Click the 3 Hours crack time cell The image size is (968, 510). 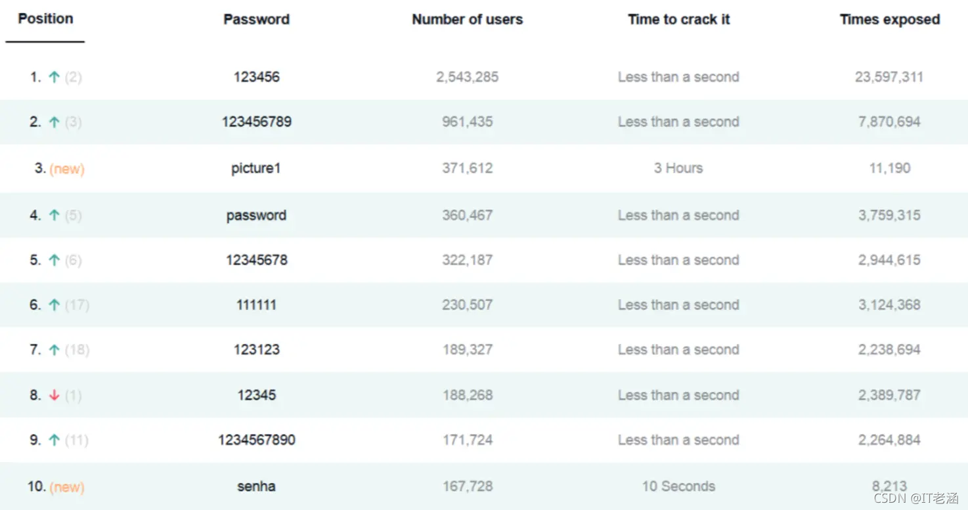(678, 168)
